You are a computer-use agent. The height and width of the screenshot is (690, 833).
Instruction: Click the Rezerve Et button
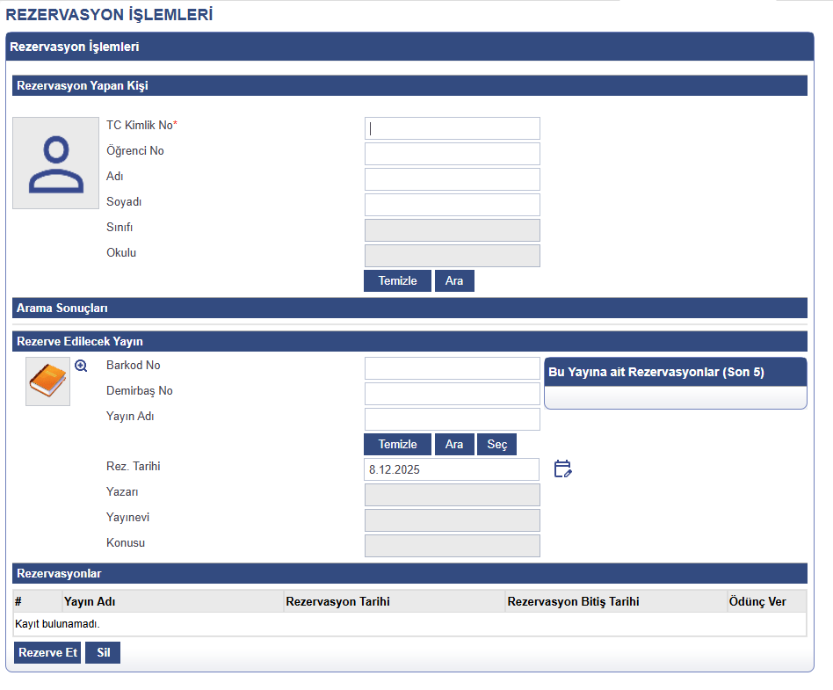(x=47, y=653)
